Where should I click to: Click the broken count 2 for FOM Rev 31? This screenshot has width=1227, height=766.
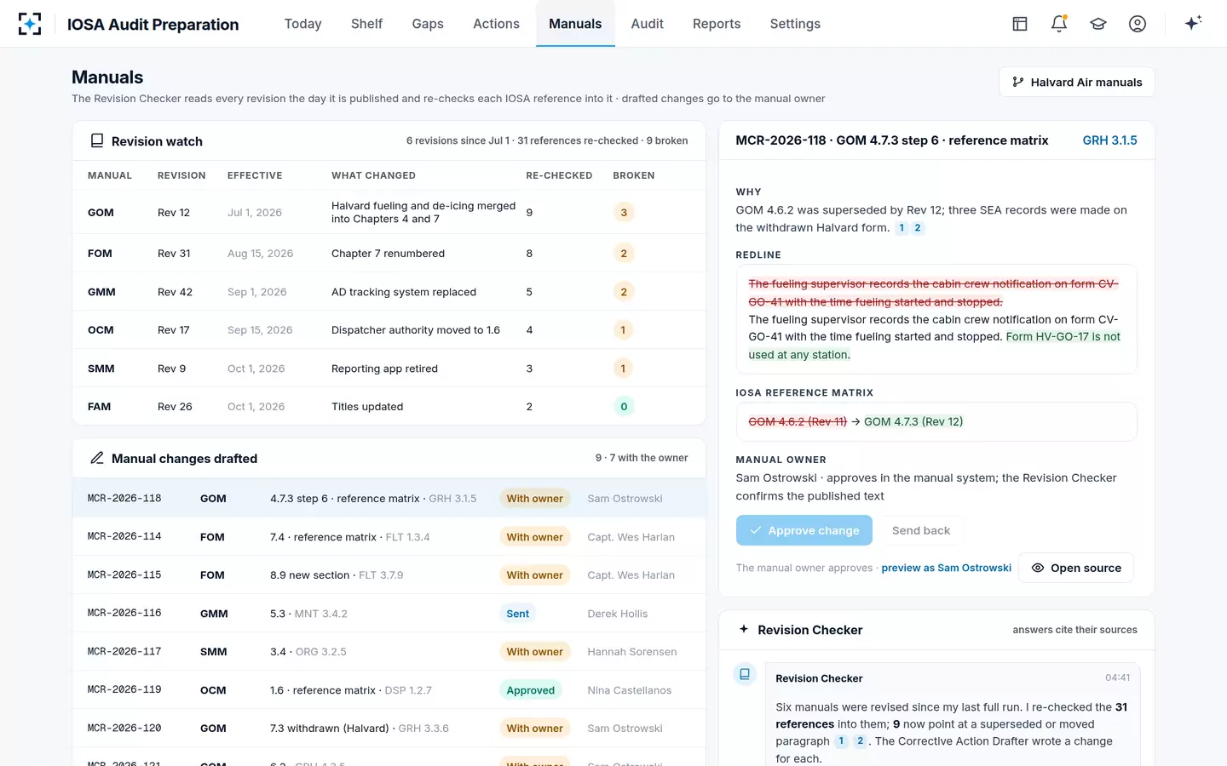click(x=624, y=254)
